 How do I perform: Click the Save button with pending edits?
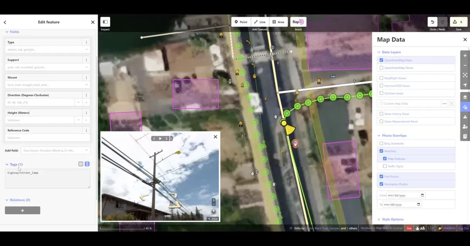(458, 22)
